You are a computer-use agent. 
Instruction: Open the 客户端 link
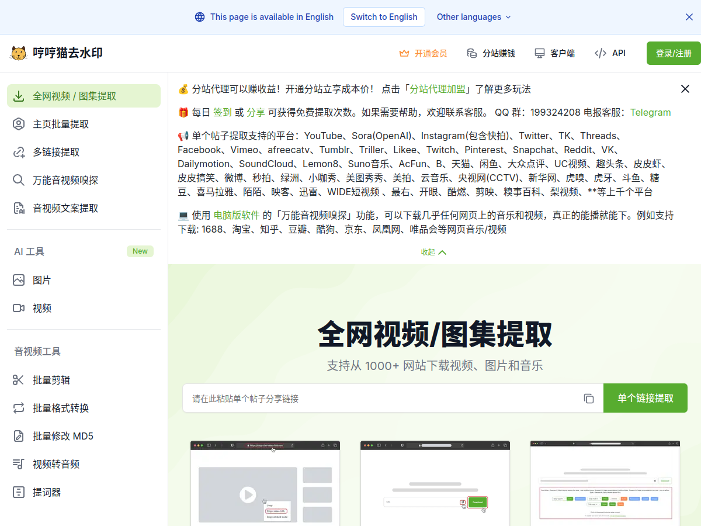click(x=554, y=53)
